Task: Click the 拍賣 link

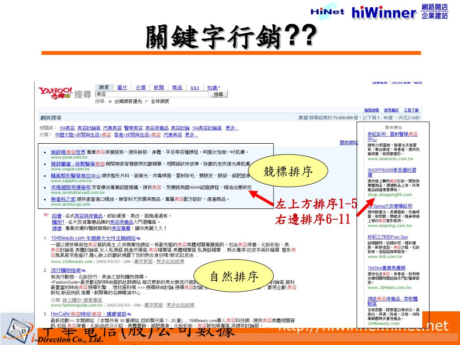Action: point(57,216)
